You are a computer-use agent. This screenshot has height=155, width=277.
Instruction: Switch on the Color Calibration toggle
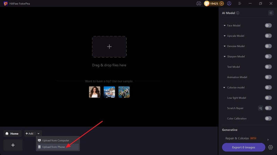(268, 118)
